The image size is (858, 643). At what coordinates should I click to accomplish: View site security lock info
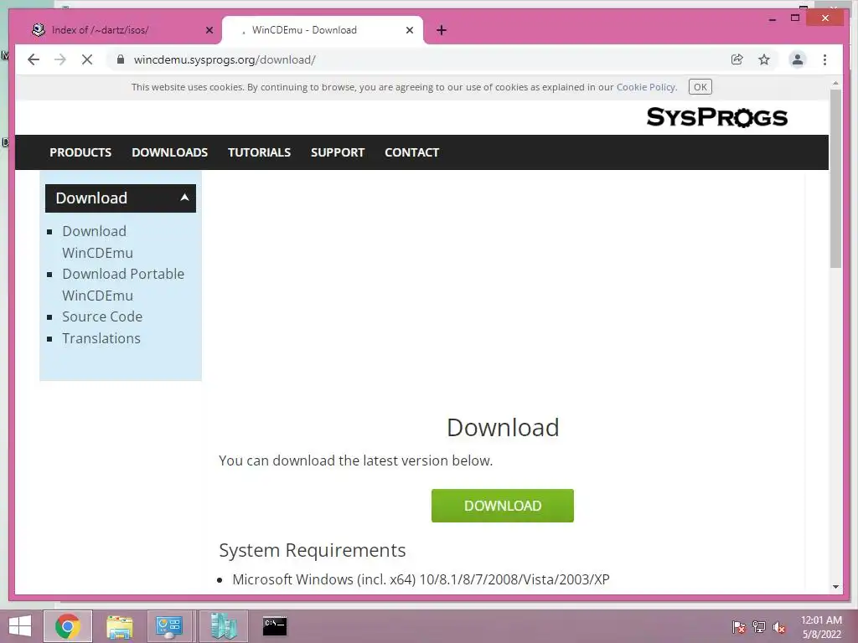tap(121, 59)
